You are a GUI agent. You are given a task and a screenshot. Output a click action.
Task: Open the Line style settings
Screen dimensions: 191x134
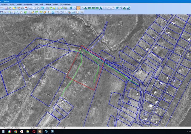click(121, 8)
